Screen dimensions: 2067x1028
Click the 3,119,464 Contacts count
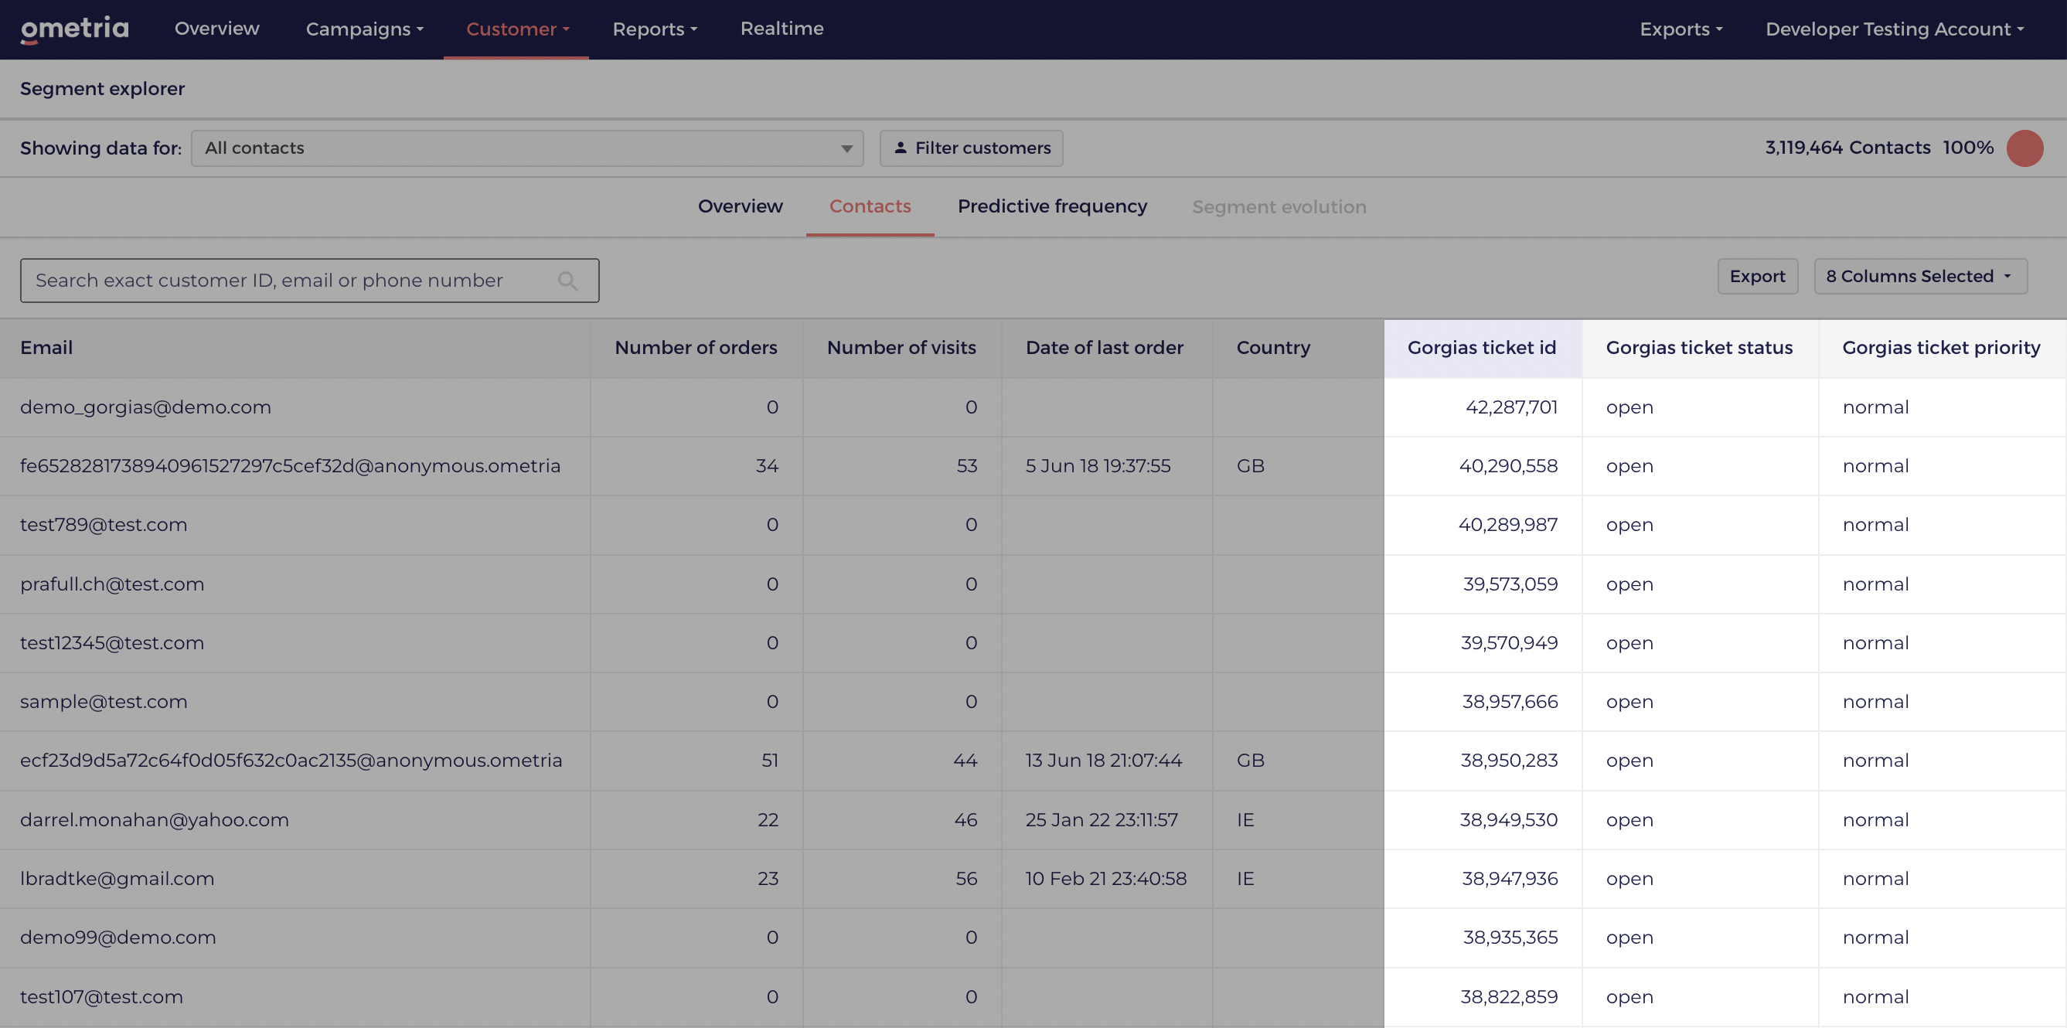(x=1847, y=148)
